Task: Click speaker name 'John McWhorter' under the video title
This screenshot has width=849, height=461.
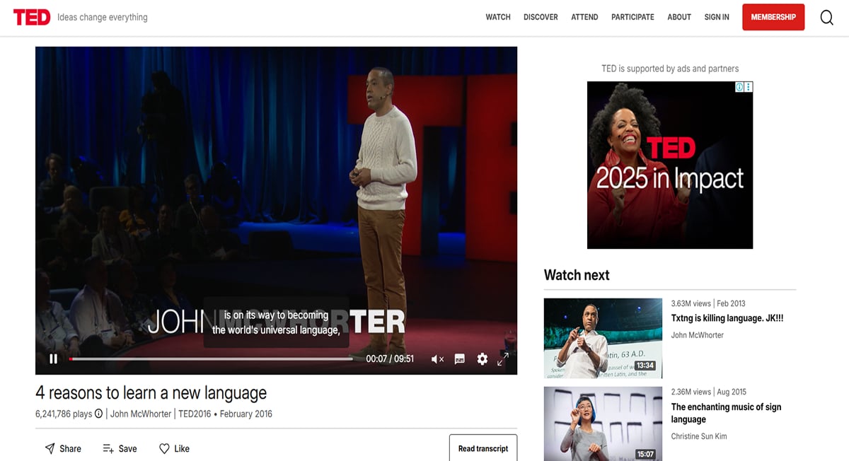Action: pos(141,414)
